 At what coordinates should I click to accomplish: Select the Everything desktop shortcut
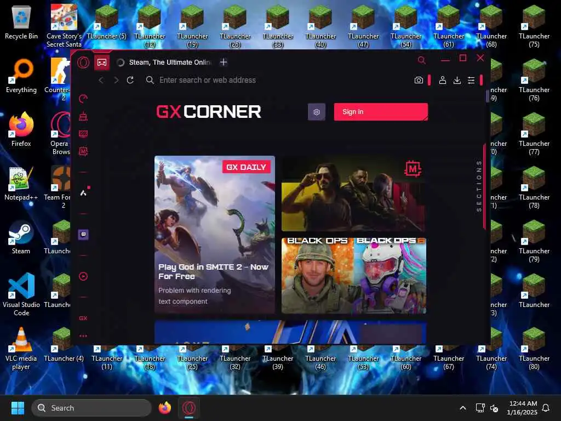tap(21, 76)
